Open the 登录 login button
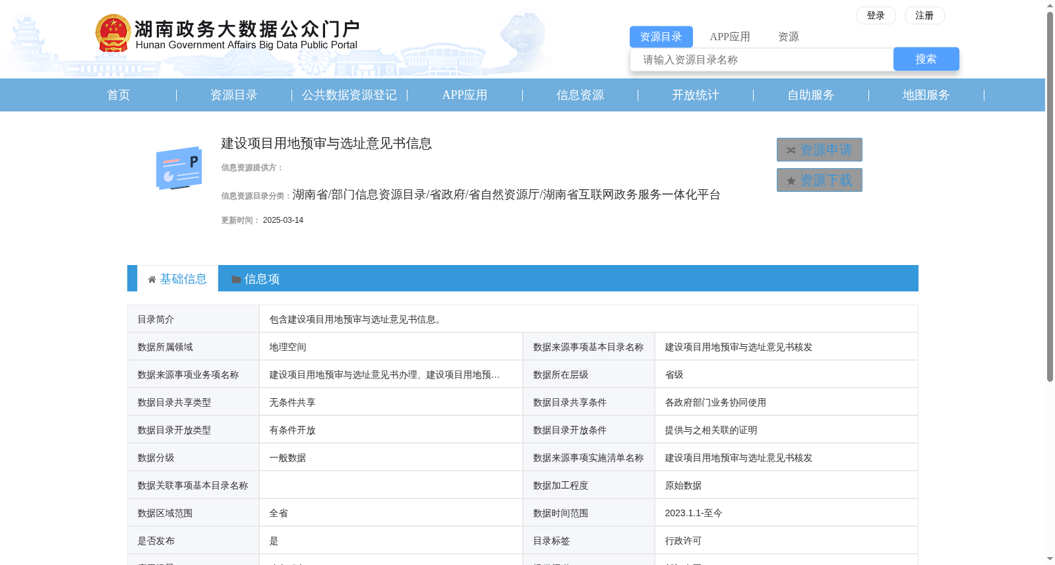The height and width of the screenshot is (565, 1055). [876, 15]
